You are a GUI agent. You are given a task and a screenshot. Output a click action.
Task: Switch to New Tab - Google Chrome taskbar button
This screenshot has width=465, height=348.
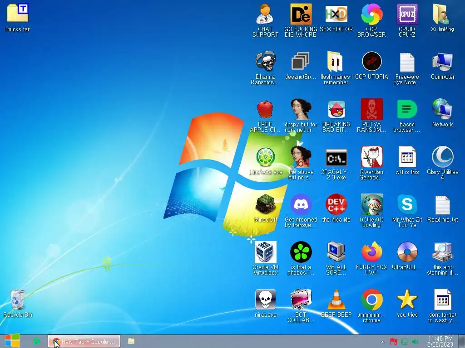point(84,342)
